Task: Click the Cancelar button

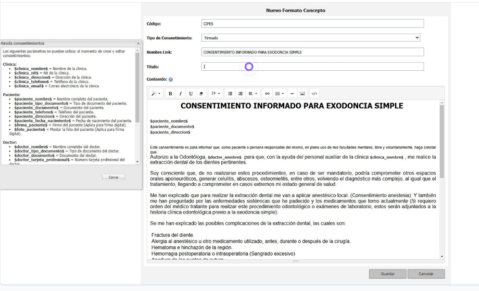Action: click(x=426, y=274)
